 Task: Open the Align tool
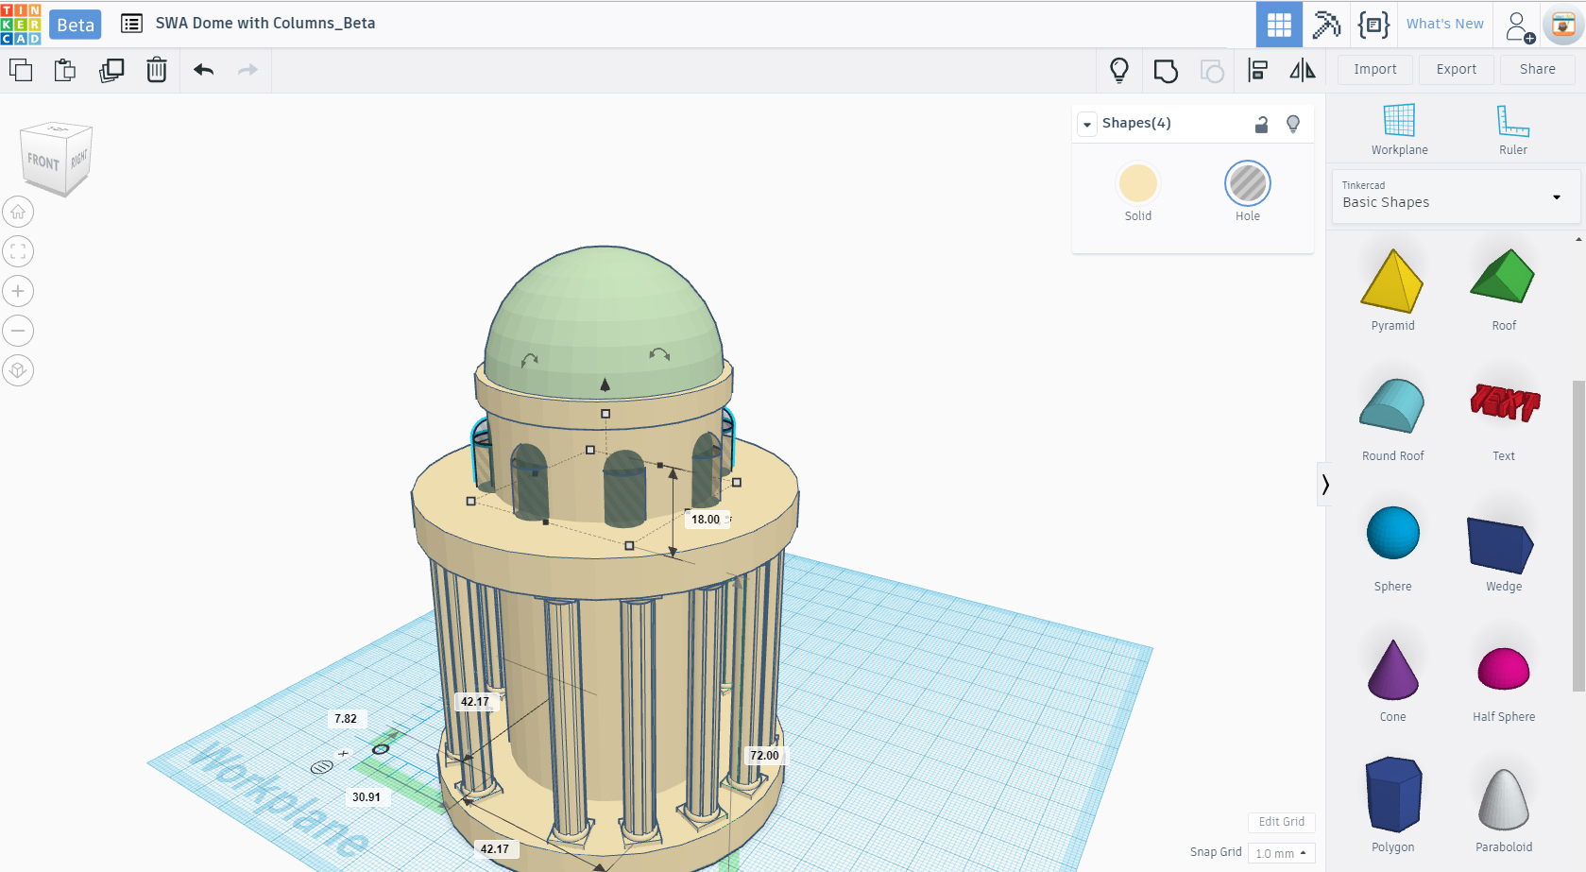point(1257,70)
